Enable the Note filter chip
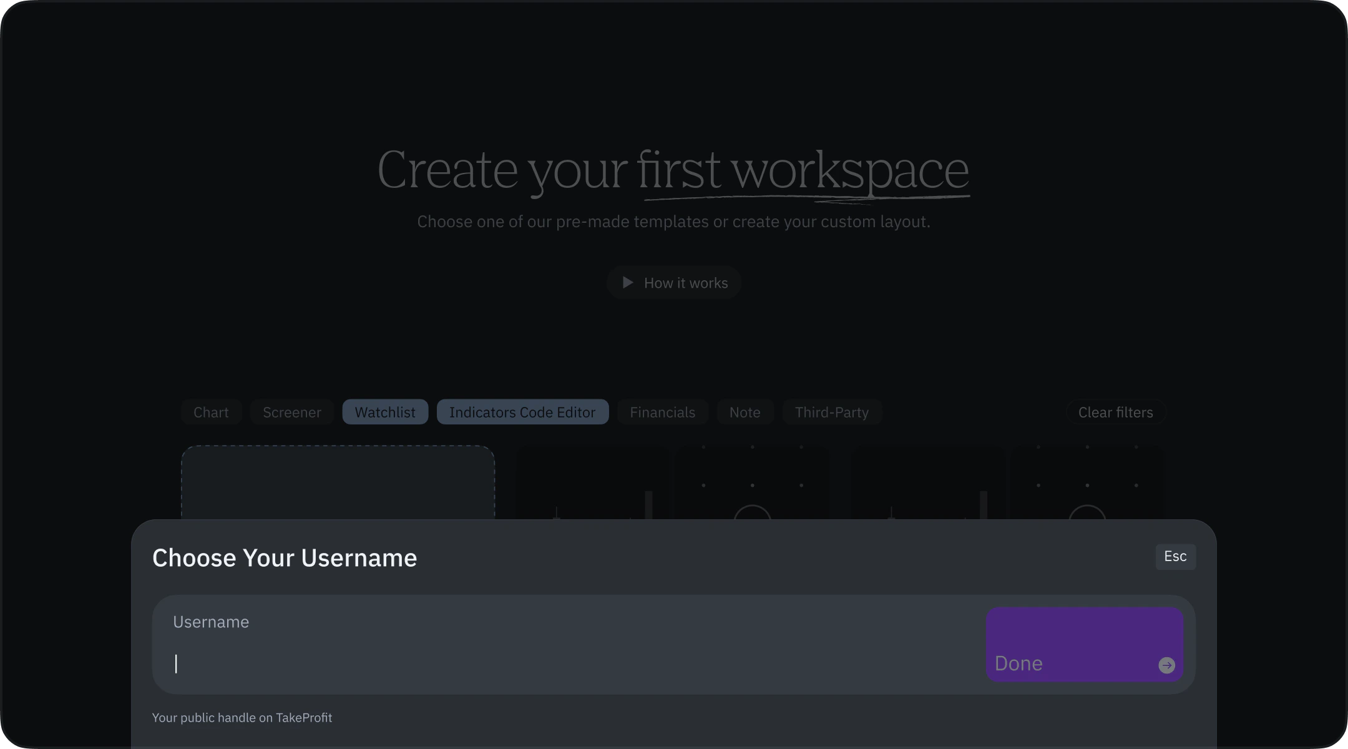Viewport: 1348px width, 749px height. click(745, 412)
